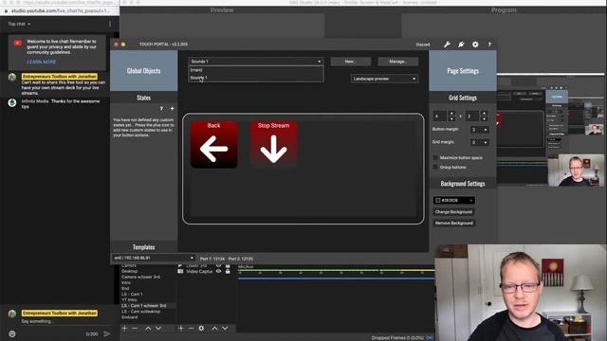Remove source with OBS sources minus icon
This screenshot has height=341, width=607.
click(191, 329)
